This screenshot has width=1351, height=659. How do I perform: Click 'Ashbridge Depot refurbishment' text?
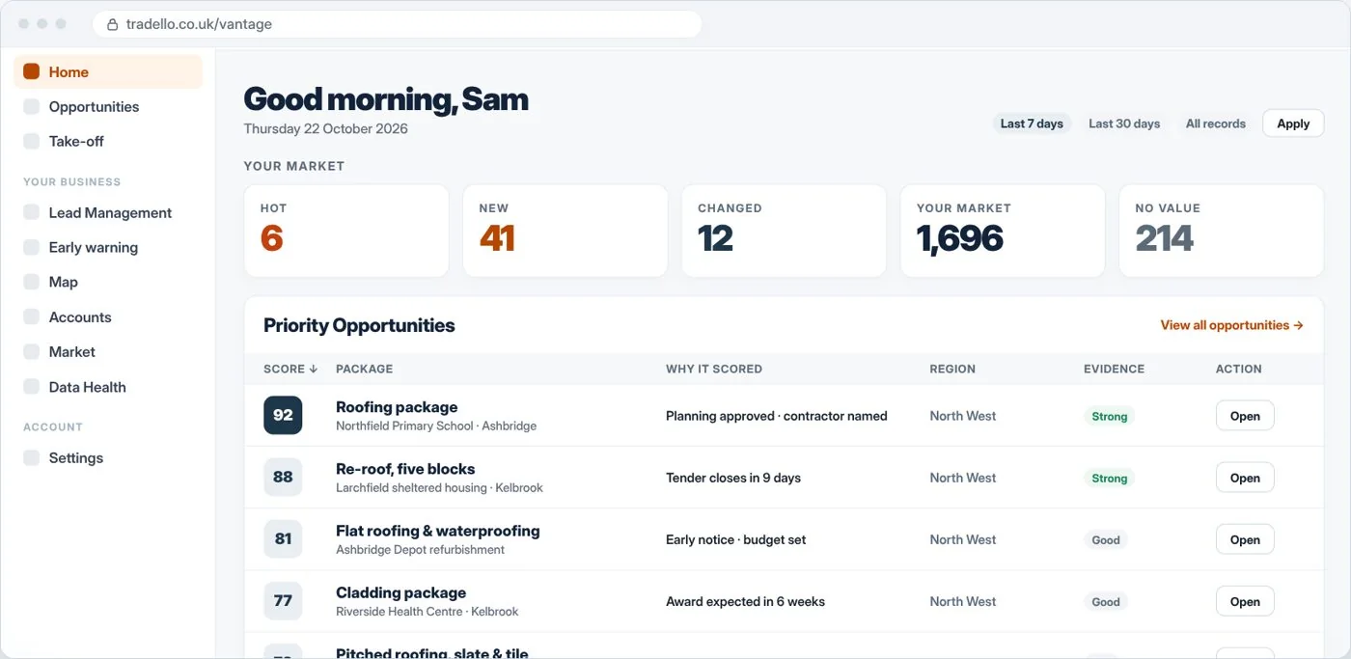420,549
